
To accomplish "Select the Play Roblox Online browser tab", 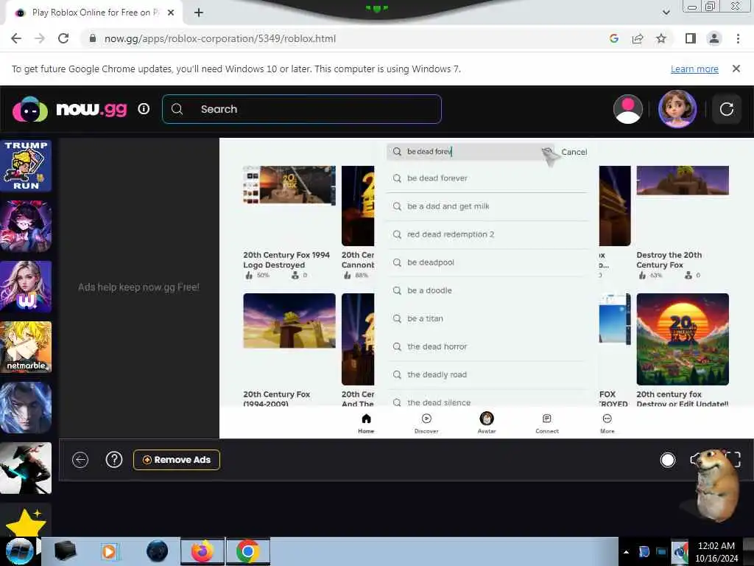I will pyautogui.click(x=95, y=13).
